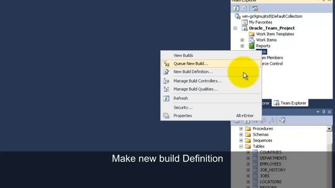The width and height of the screenshot is (335, 188).
Task: Open Security option in context menu
Action: click(183, 108)
